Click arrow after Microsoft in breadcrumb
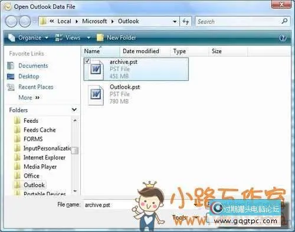Image resolution: width=295 pixels, height=232 pixels. pos(112,21)
